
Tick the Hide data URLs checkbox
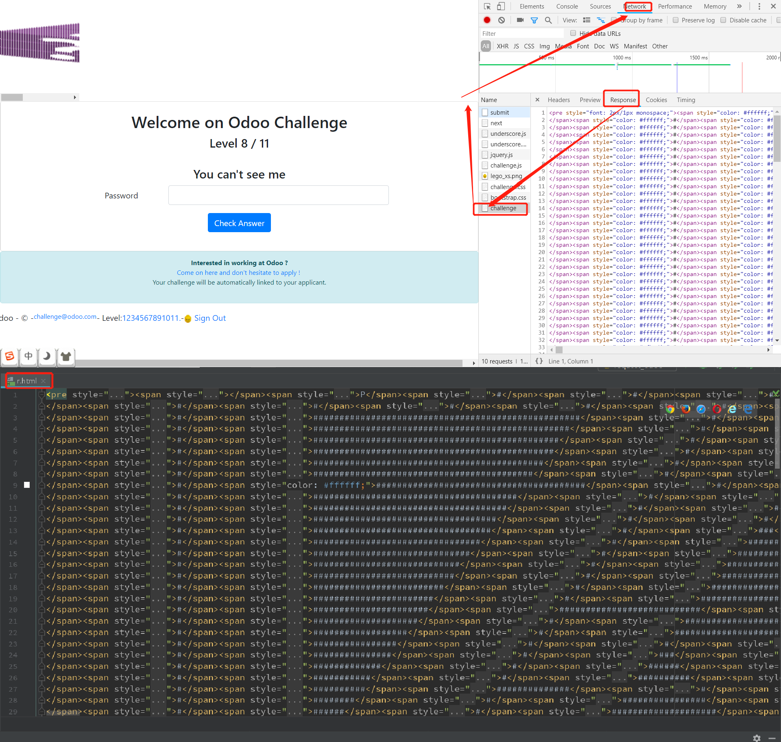(573, 33)
